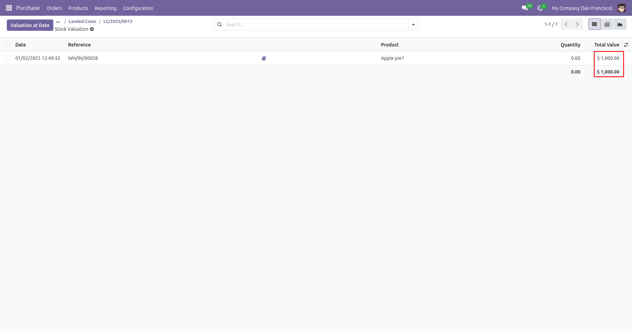The image size is (632, 331).
Task: Click the Valuation at Date button
Action: (x=30, y=25)
